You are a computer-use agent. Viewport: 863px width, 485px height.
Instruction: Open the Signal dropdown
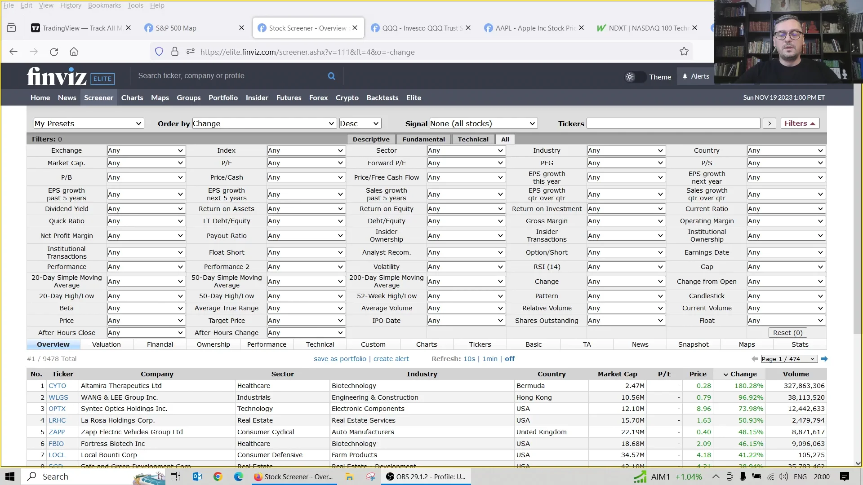point(483,123)
